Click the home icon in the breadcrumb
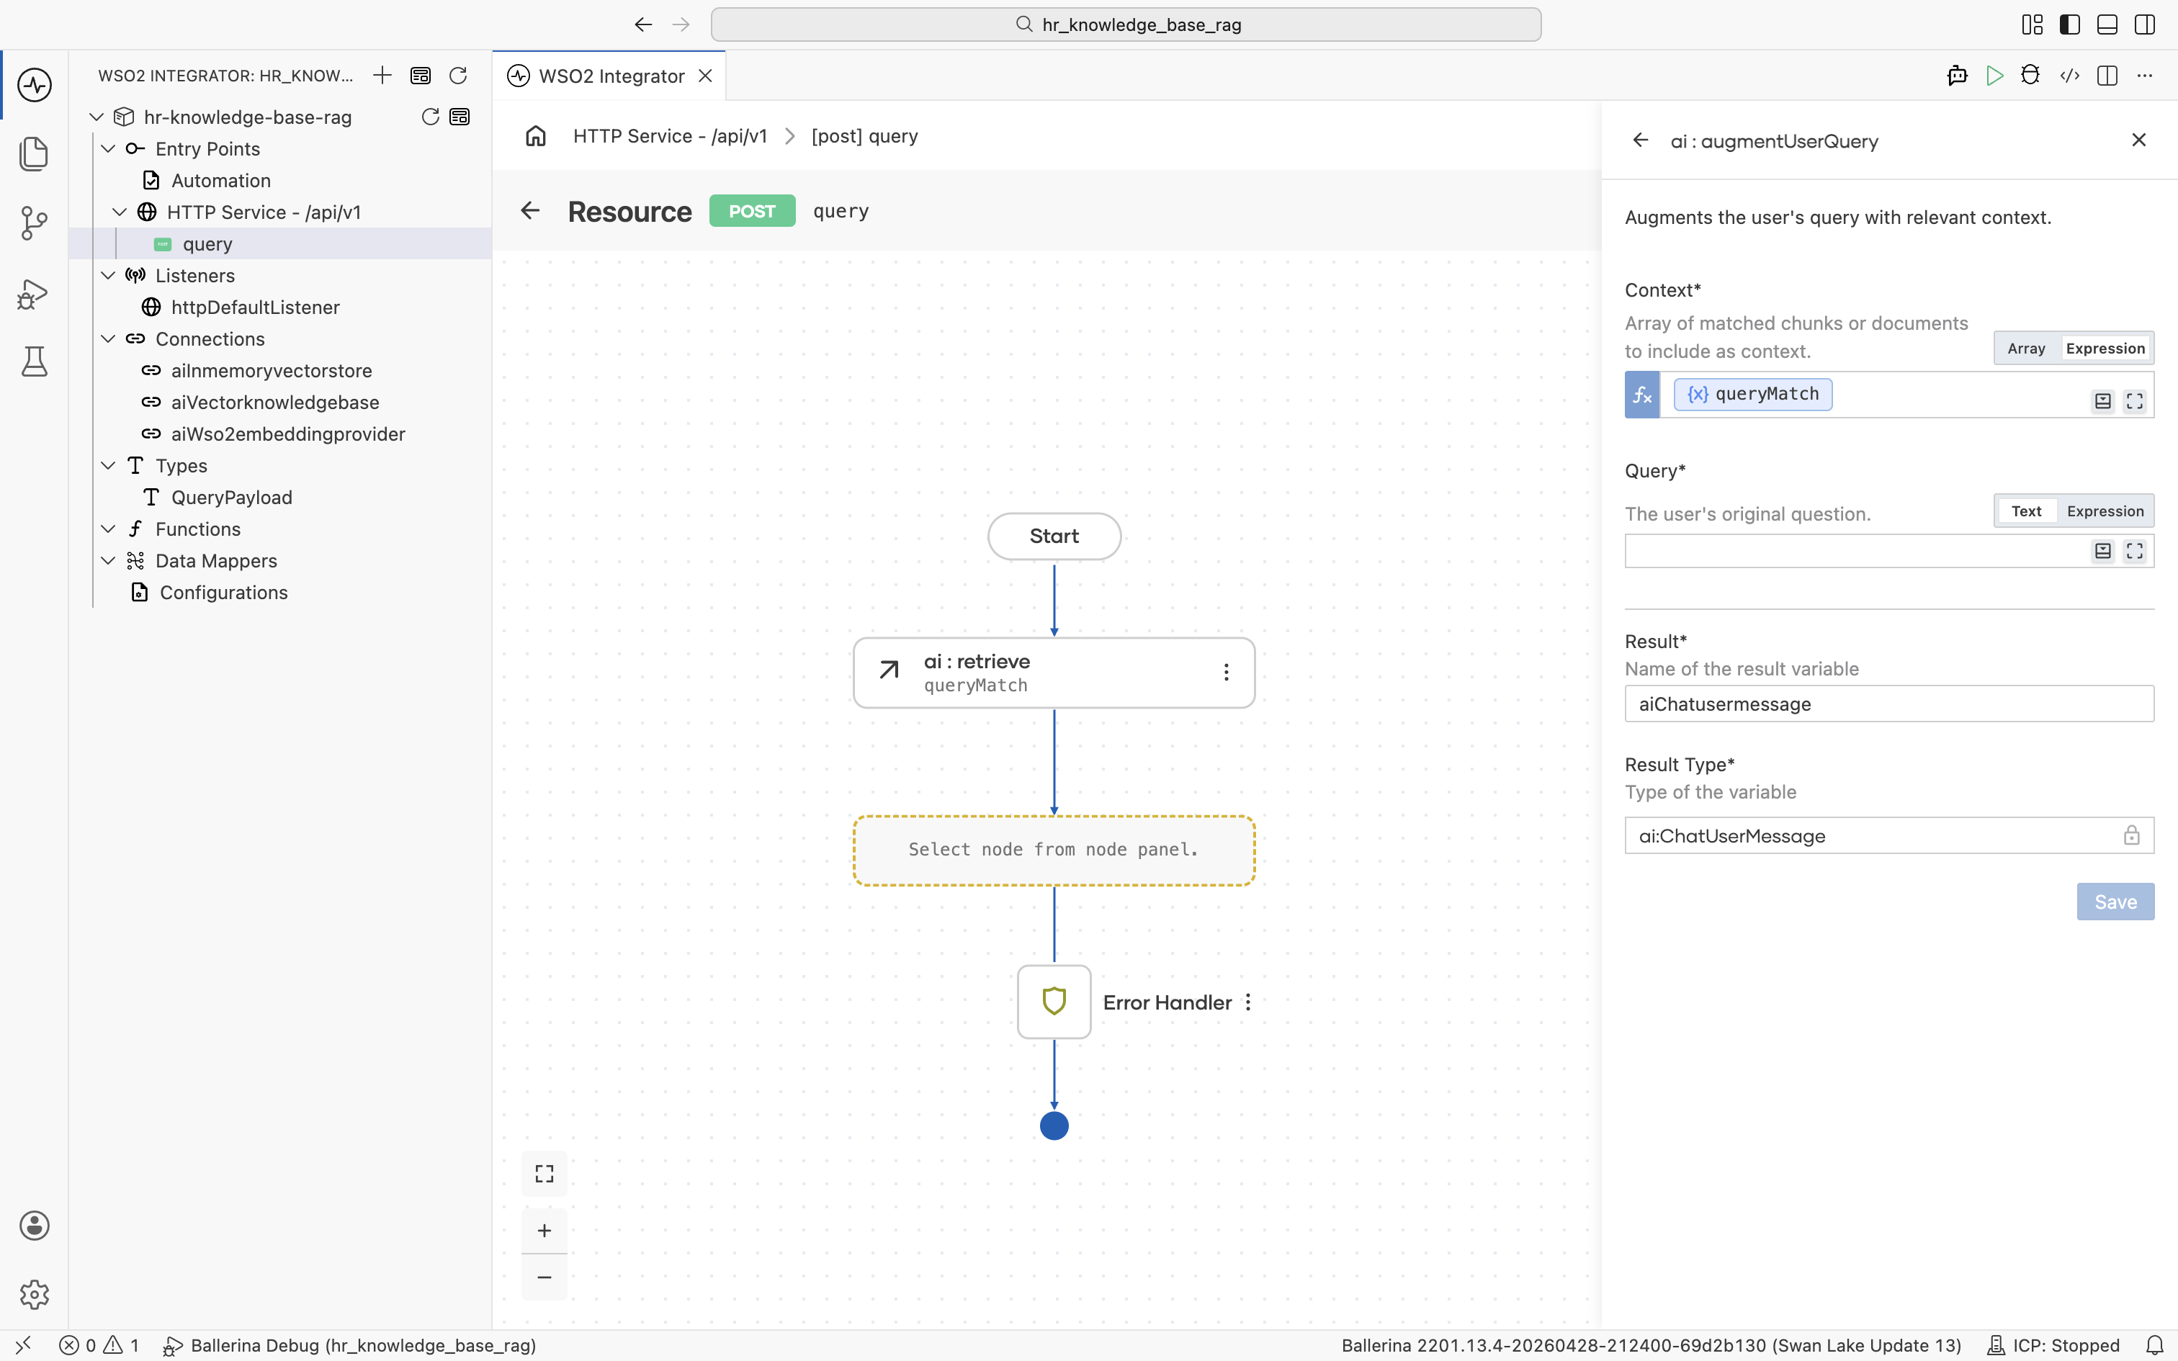Screen dimensions: 2178x1361 536,136
